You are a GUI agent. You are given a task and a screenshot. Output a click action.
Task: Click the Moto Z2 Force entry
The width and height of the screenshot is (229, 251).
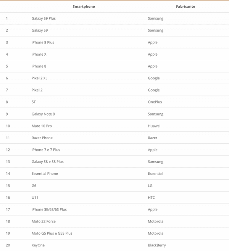(44, 221)
